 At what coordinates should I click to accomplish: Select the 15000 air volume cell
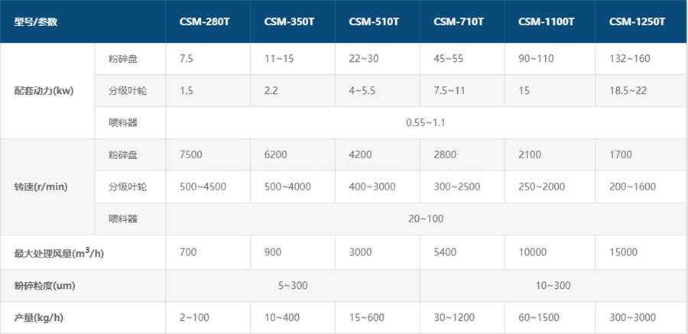[623, 252]
